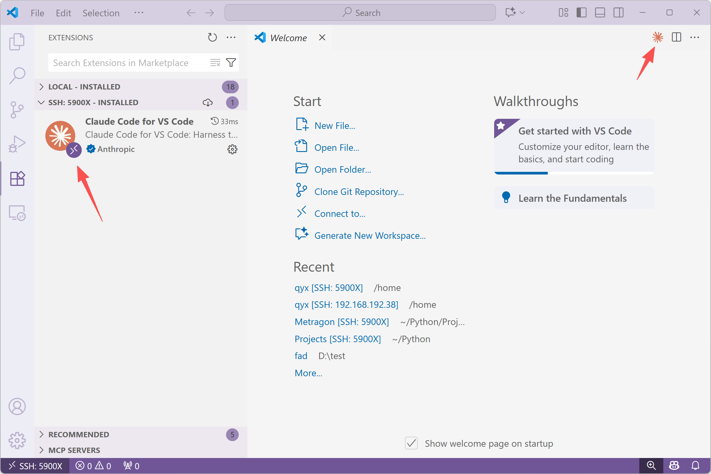This screenshot has height=474, width=711.
Task: Open the Explorer view in activity bar
Action: pos(17,41)
